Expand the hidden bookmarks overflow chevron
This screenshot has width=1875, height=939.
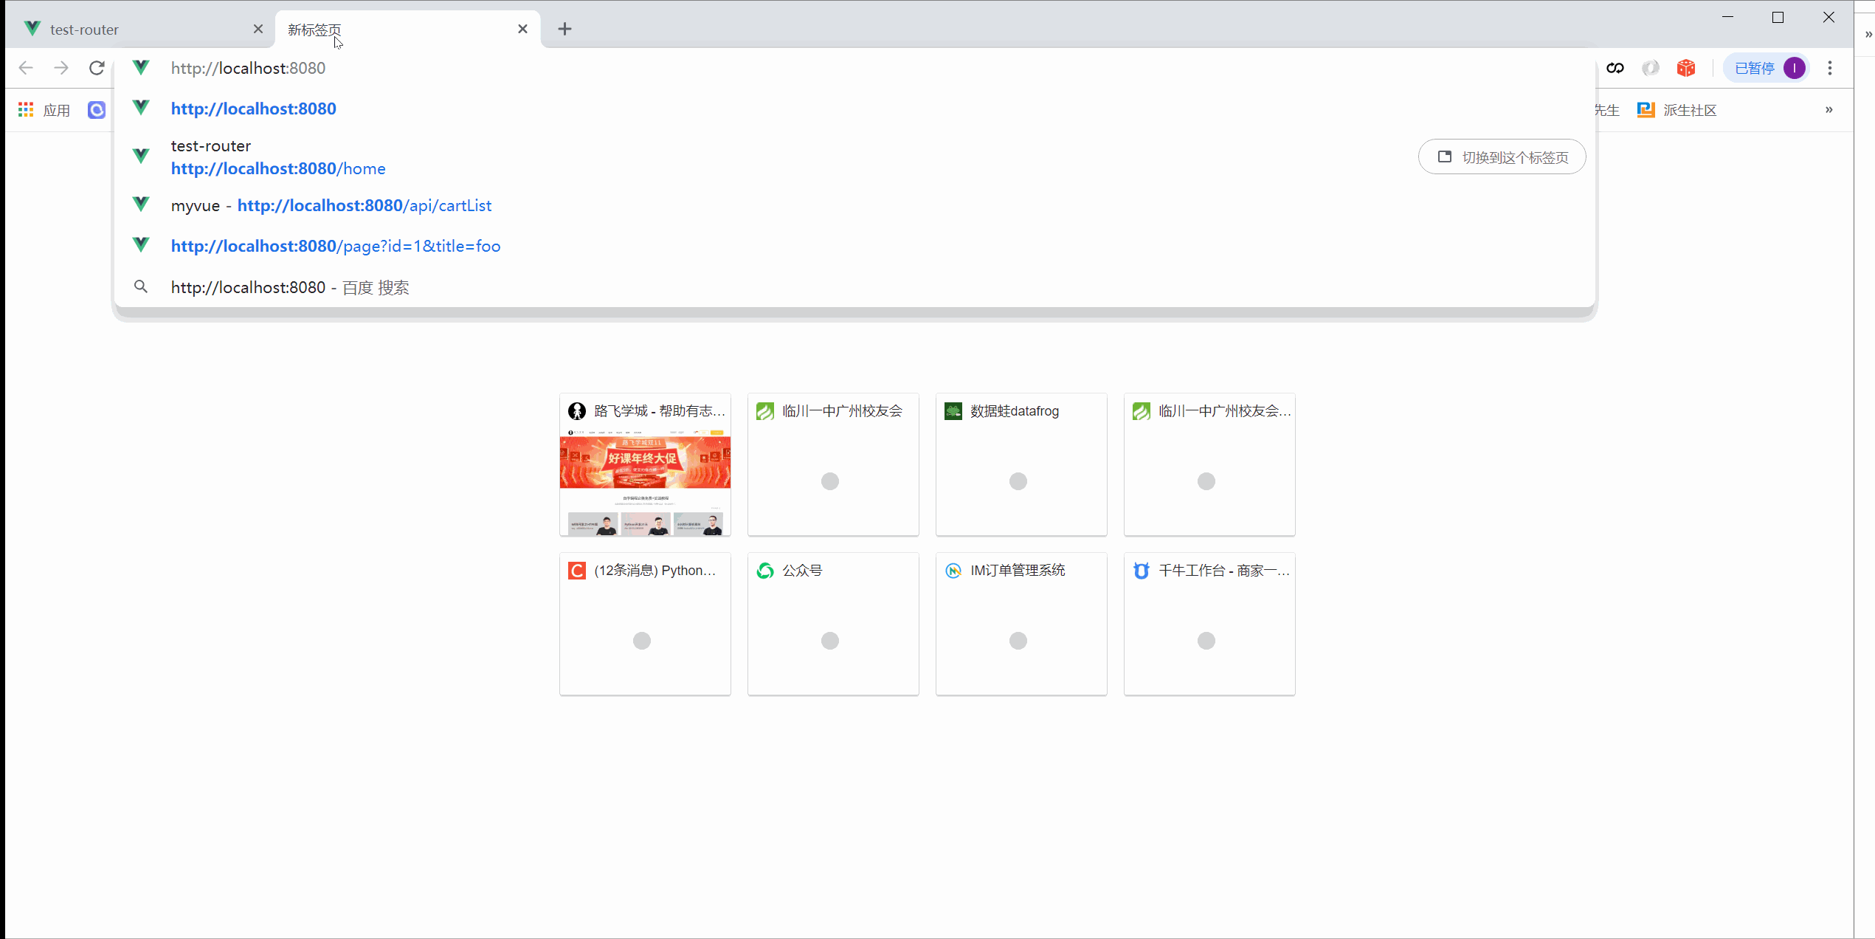coord(1829,110)
